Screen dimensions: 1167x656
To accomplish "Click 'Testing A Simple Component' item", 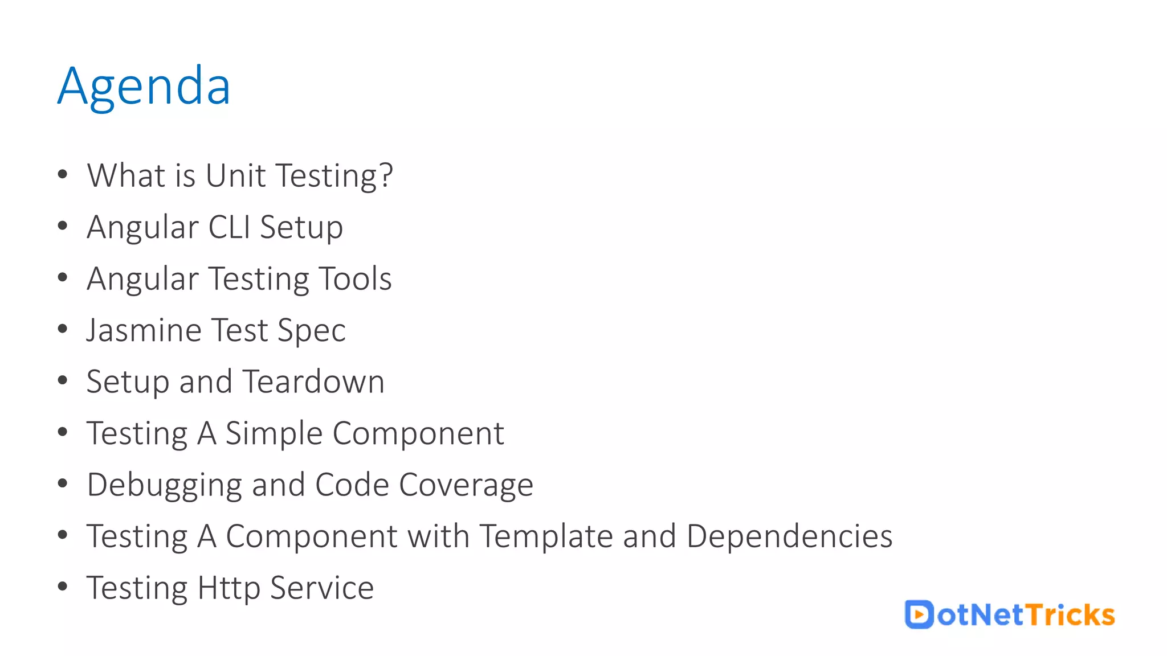I will (x=295, y=434).
